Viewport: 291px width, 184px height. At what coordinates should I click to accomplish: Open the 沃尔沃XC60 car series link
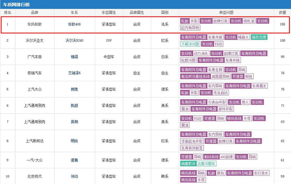pos(74,41)
